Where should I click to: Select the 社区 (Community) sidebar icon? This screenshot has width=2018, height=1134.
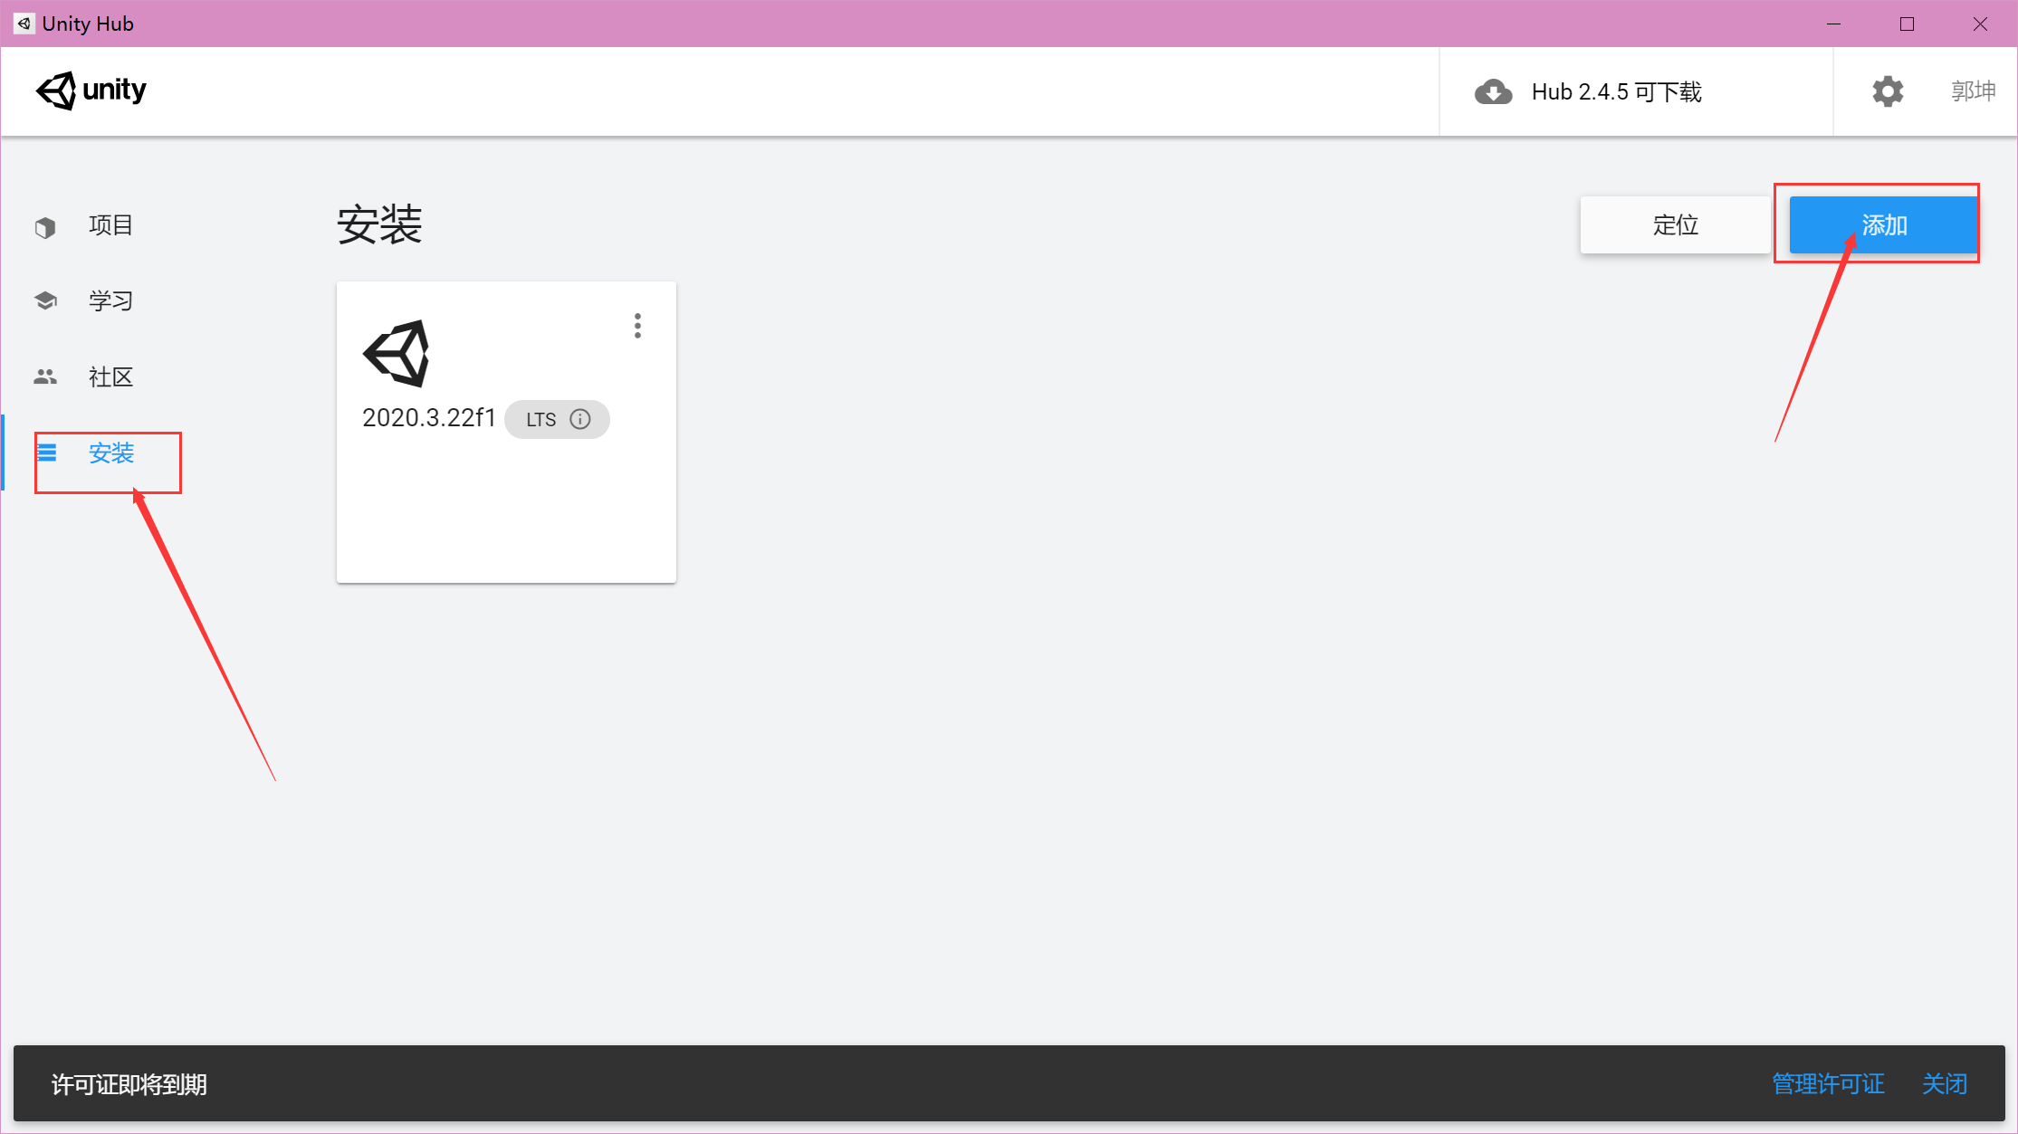(45, 376)
